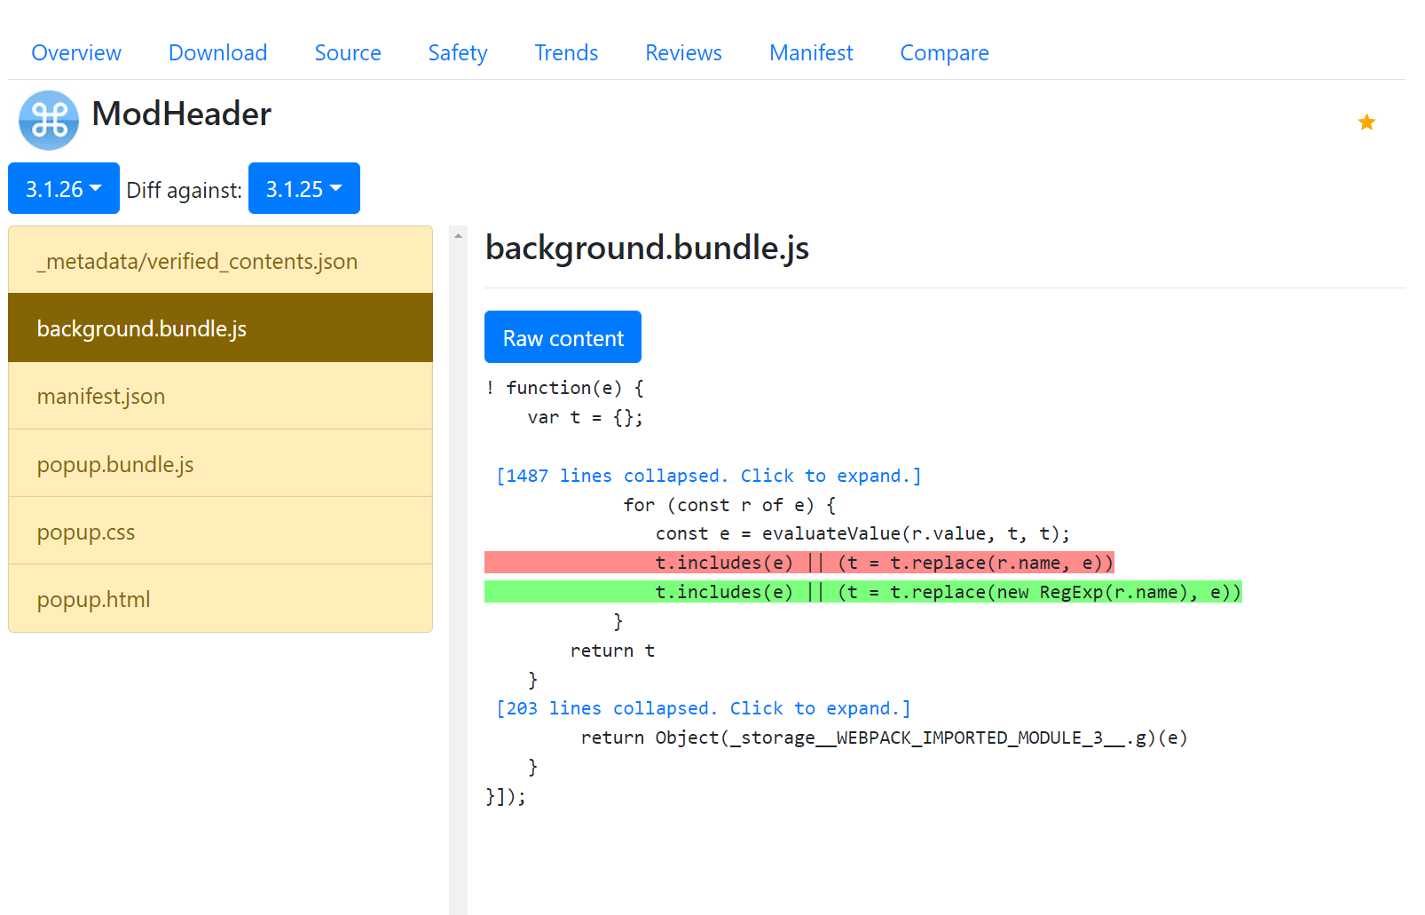Go to the Download tab
This screenshot has height=915, width=1425.
click(218, 52)
